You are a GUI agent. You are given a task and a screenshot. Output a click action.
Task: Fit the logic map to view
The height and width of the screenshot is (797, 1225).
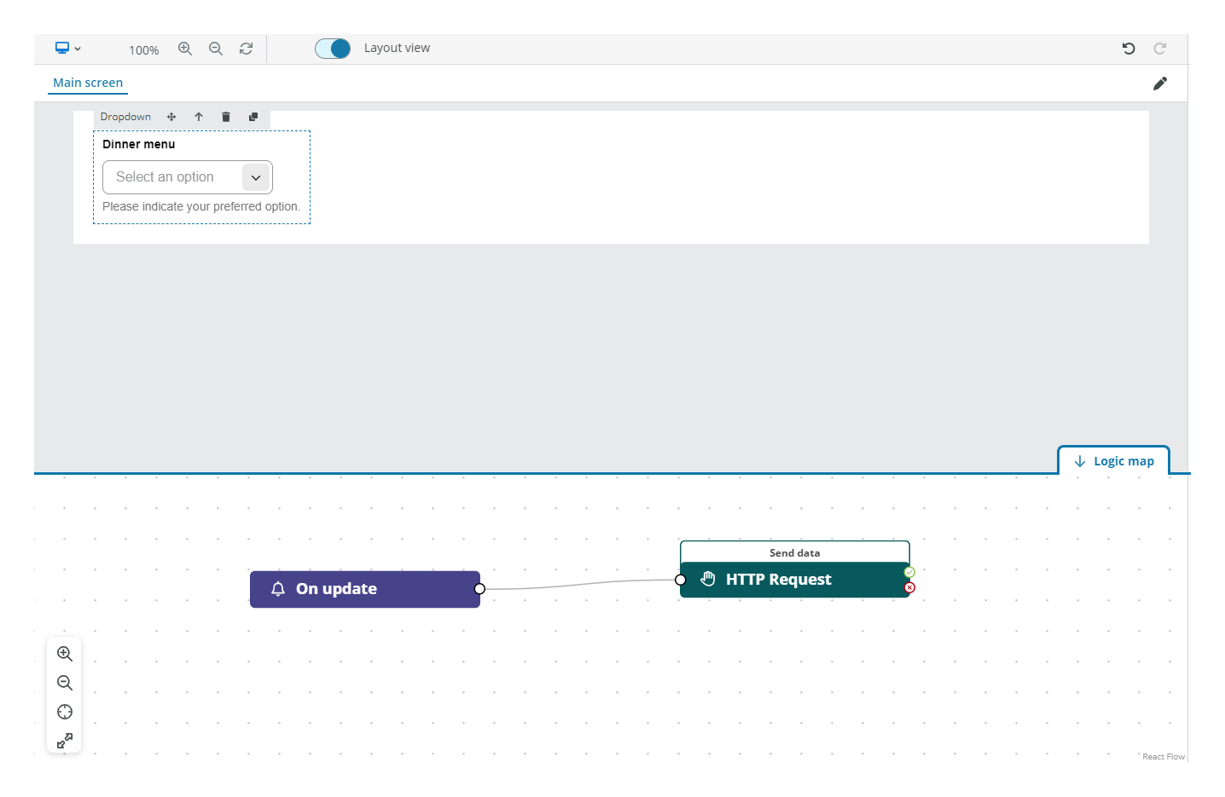click(x=64, y=712)
